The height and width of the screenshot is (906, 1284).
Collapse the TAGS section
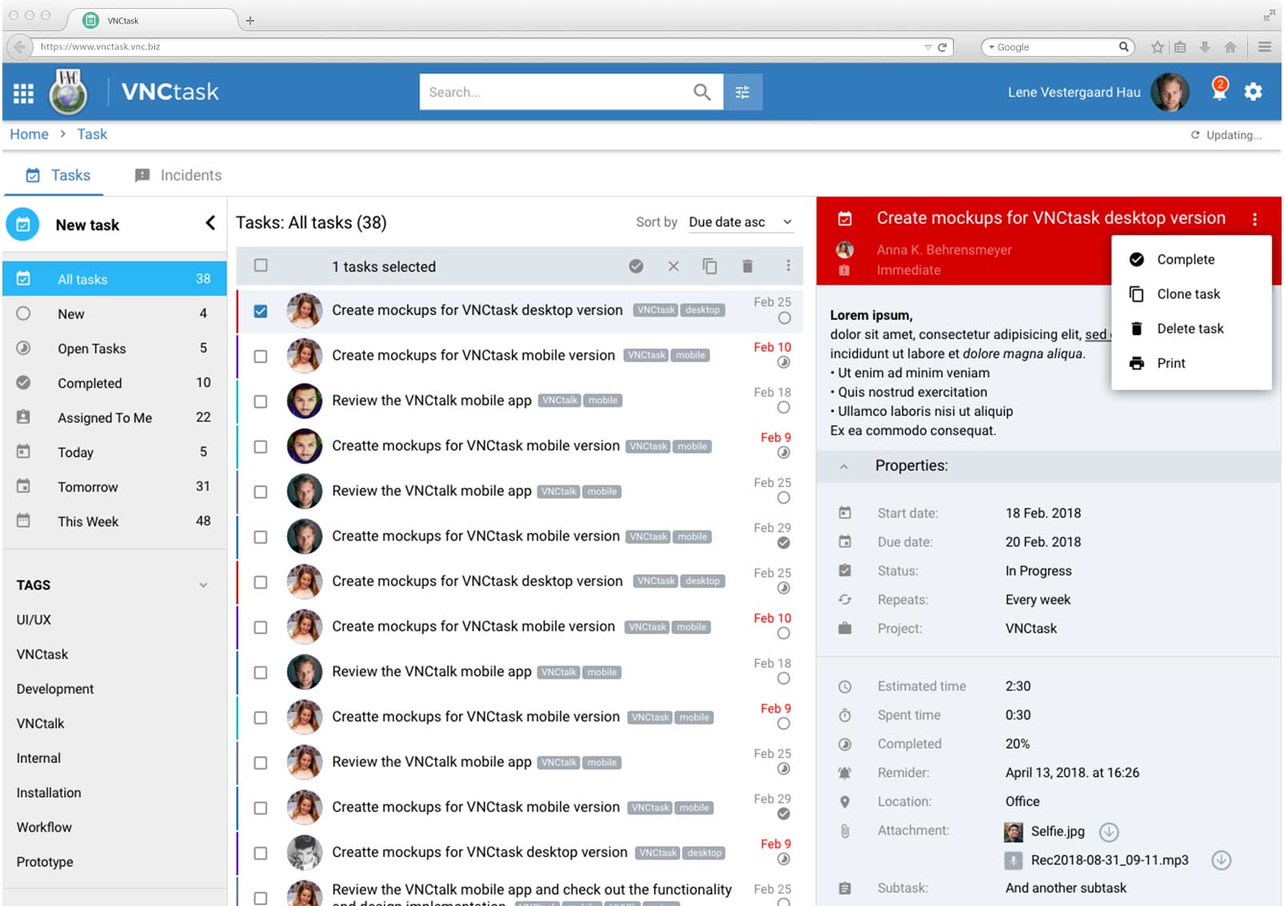click(203, 585)
